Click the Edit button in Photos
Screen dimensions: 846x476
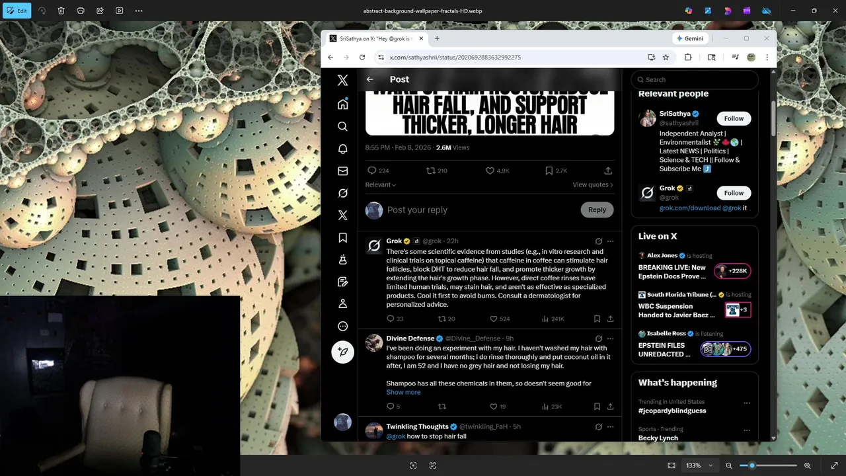16,11
